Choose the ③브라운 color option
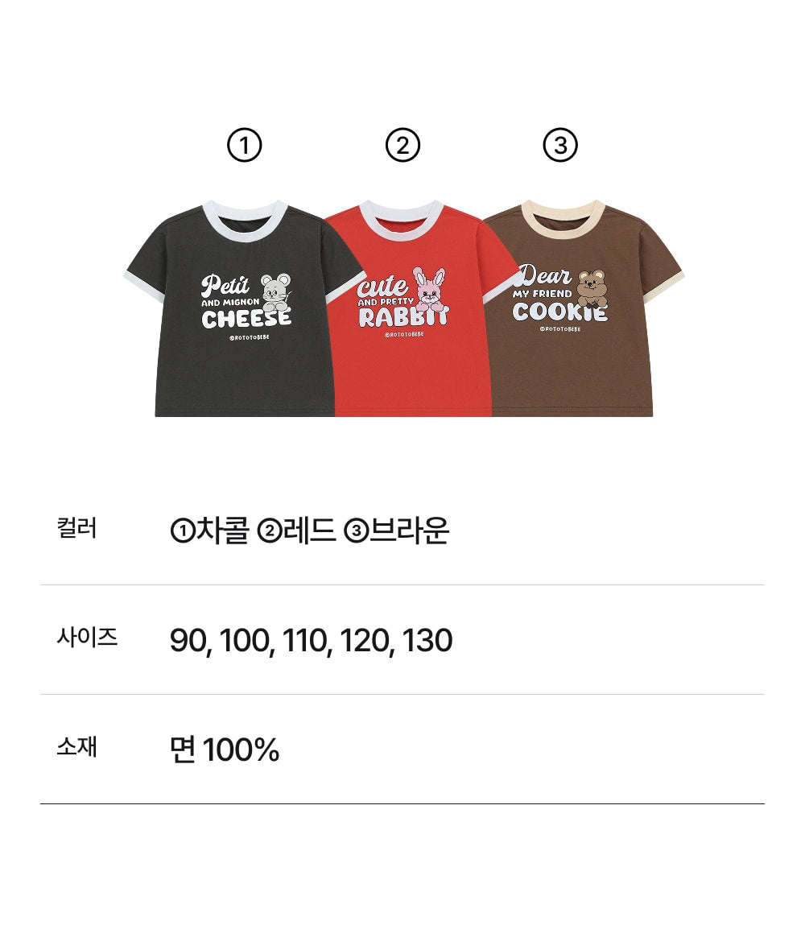This screenshot has height=925, width=805. 396,531
